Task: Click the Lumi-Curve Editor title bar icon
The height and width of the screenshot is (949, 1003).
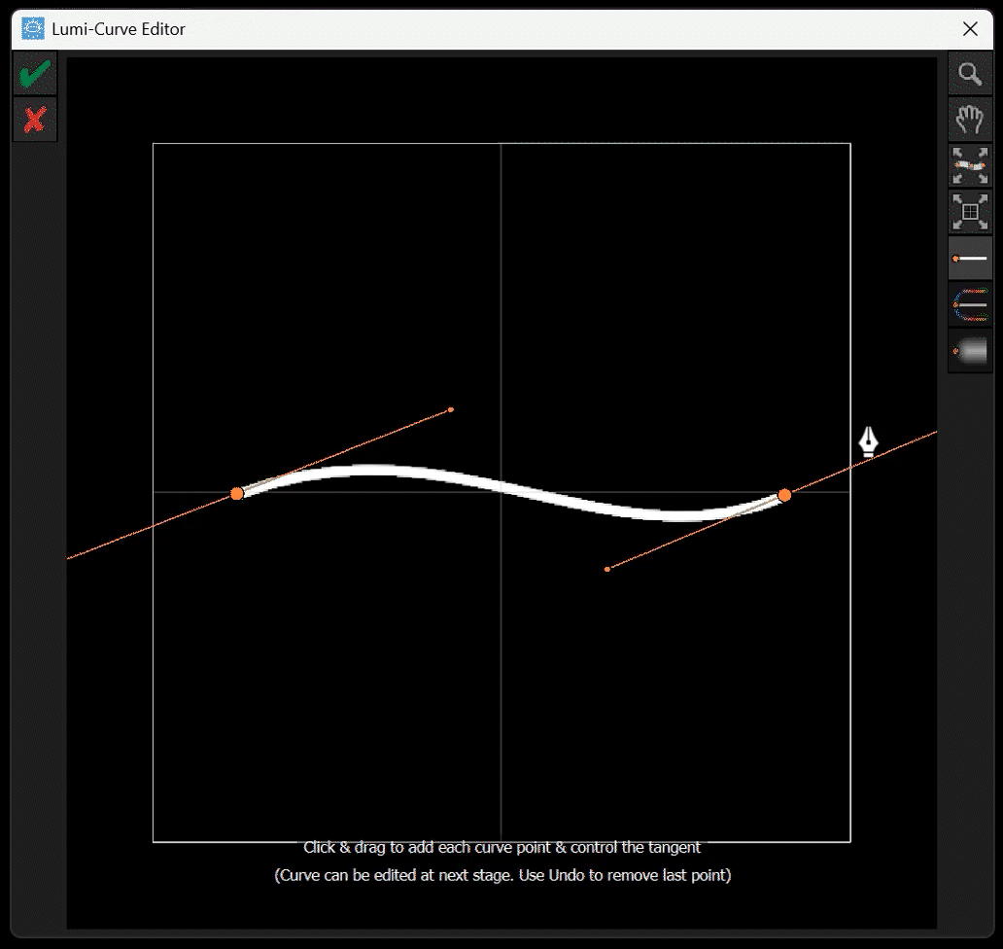Action: click(x=31, y=29)
